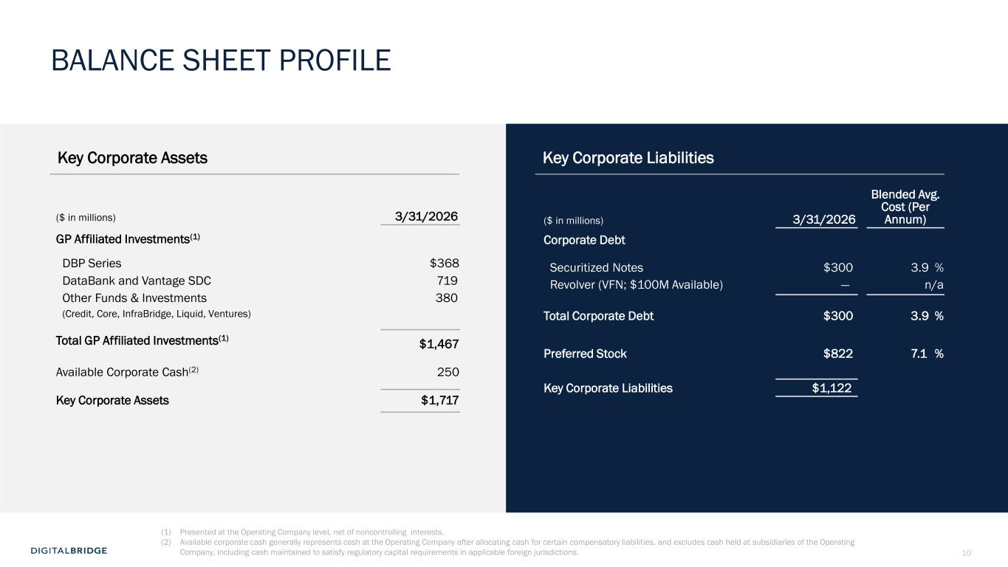
Task: Click the Blended Avg. Cost column header
Action: tap(905, 207)
